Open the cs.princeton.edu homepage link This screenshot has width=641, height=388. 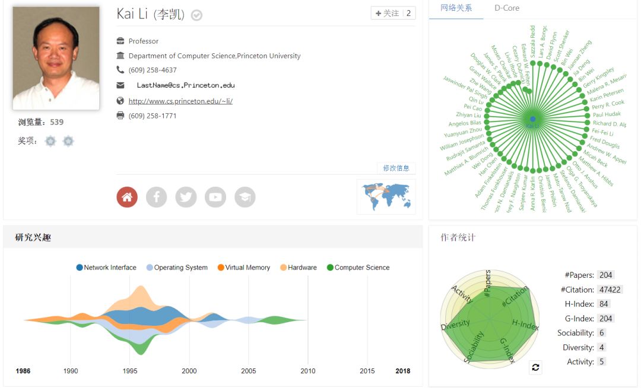(180, 101)
